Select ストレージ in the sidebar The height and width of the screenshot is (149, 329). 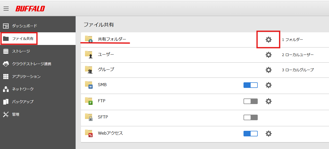[21, 51]
